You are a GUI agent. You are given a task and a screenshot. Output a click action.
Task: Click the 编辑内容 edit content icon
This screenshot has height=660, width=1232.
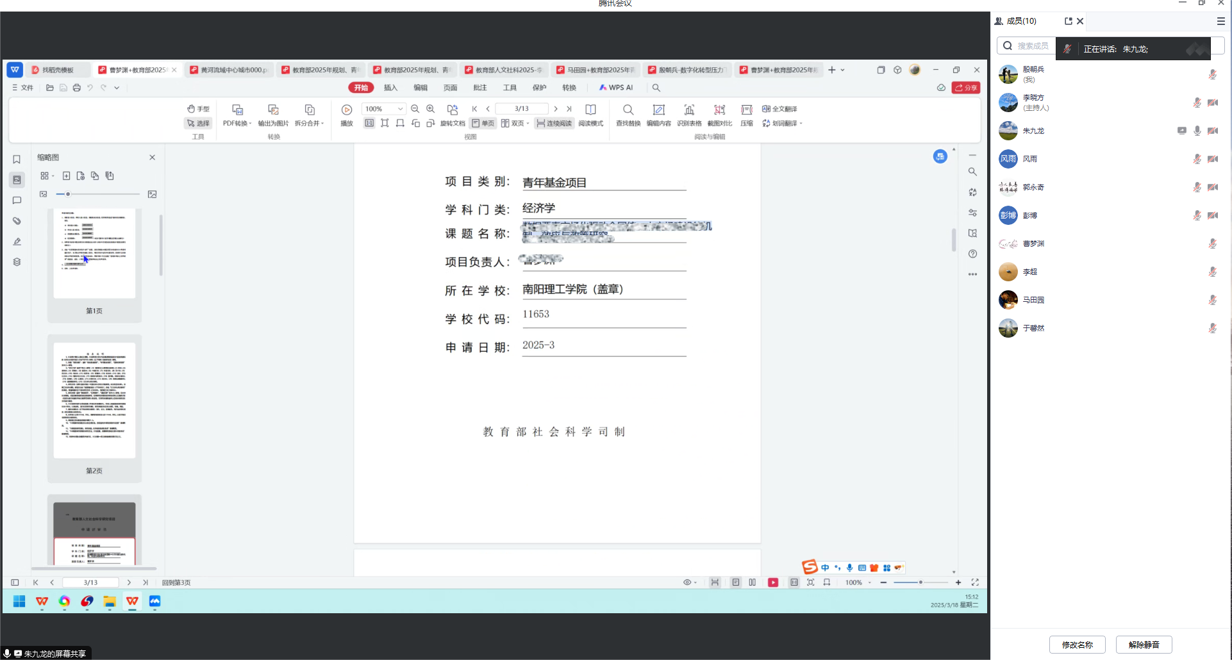click(658, 110)
